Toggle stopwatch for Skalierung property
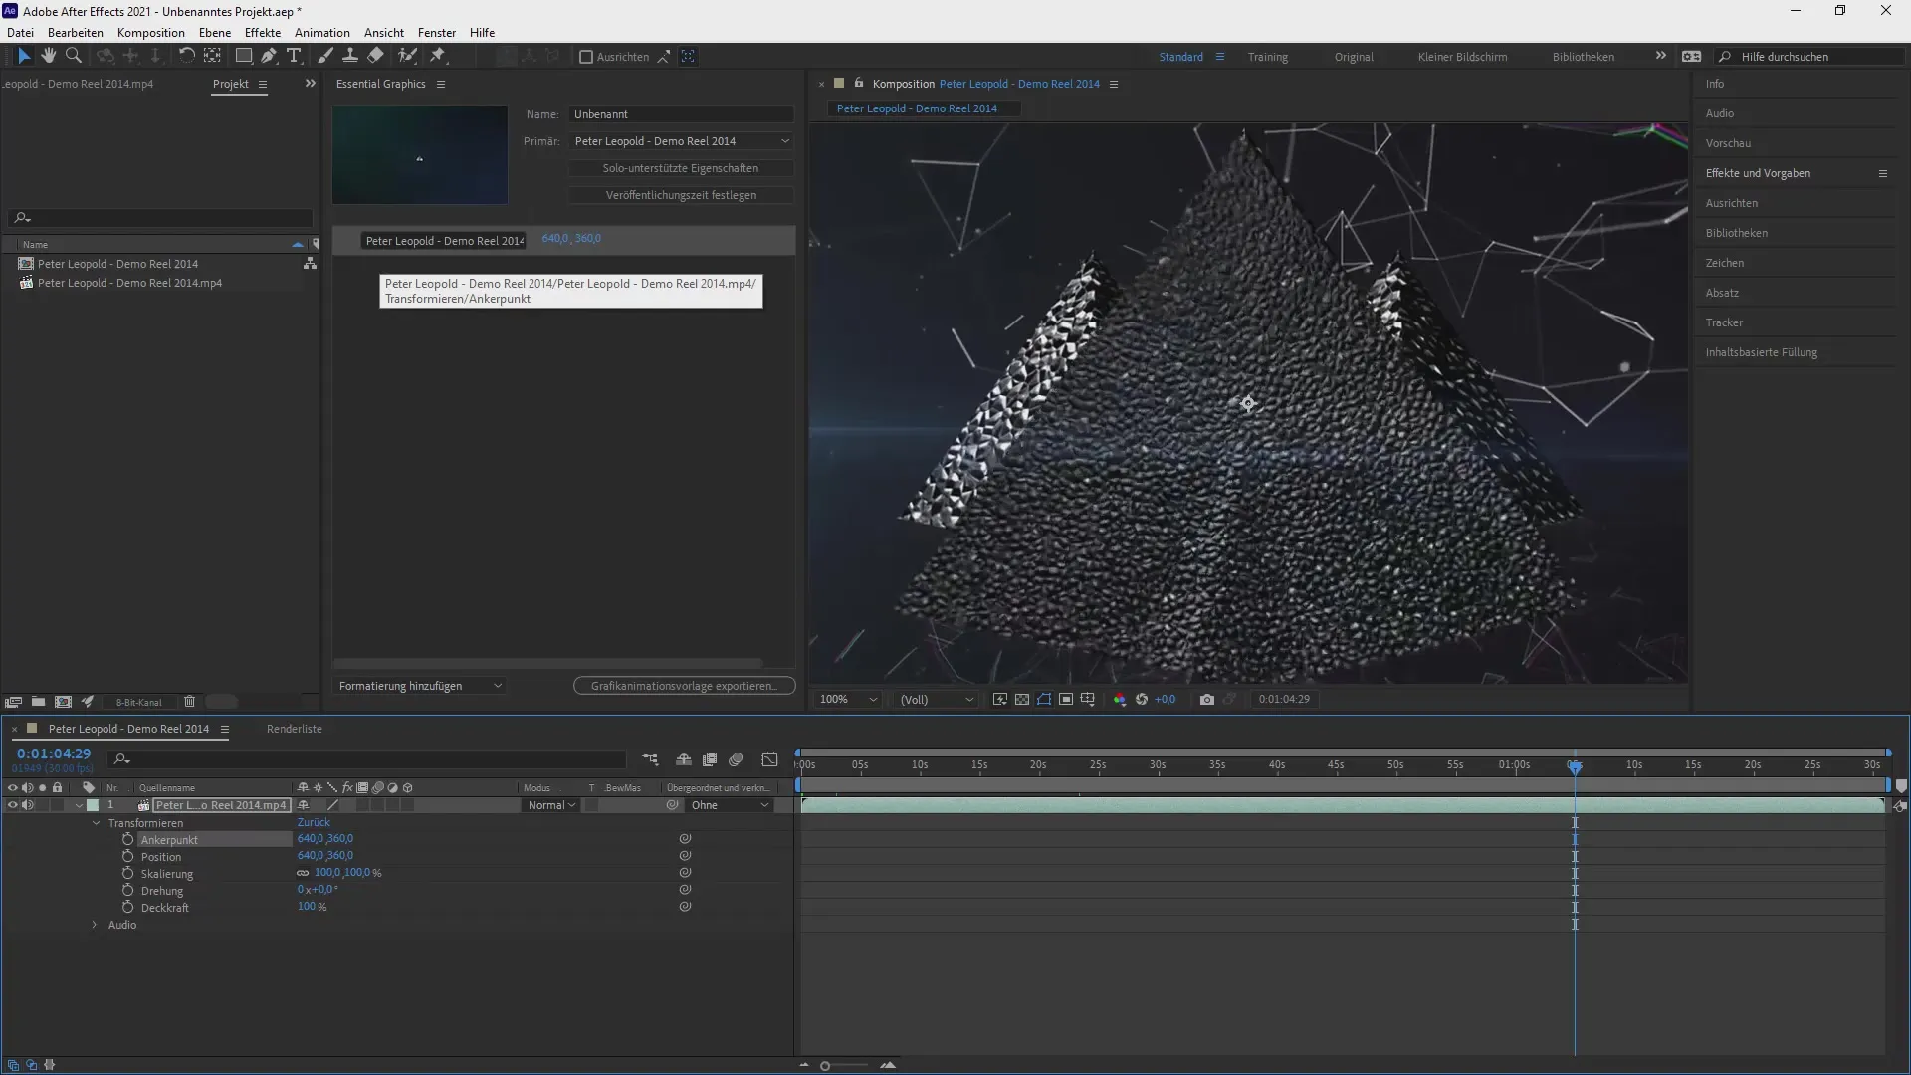 (127, 874)
